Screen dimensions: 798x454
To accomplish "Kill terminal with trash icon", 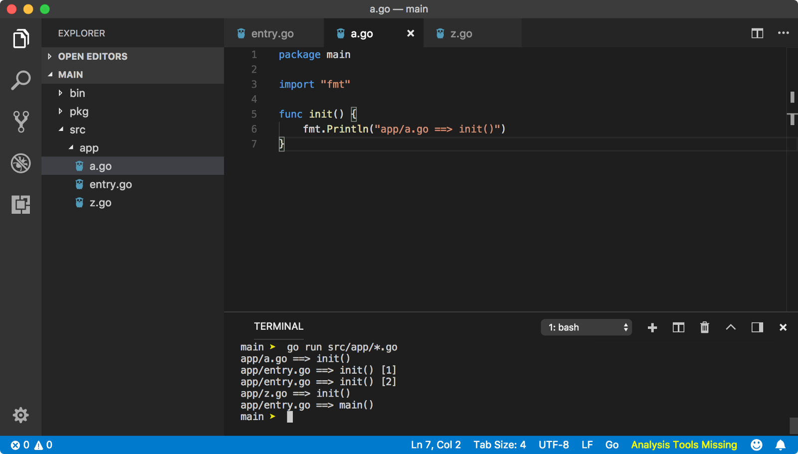I will tap(704, 327).
